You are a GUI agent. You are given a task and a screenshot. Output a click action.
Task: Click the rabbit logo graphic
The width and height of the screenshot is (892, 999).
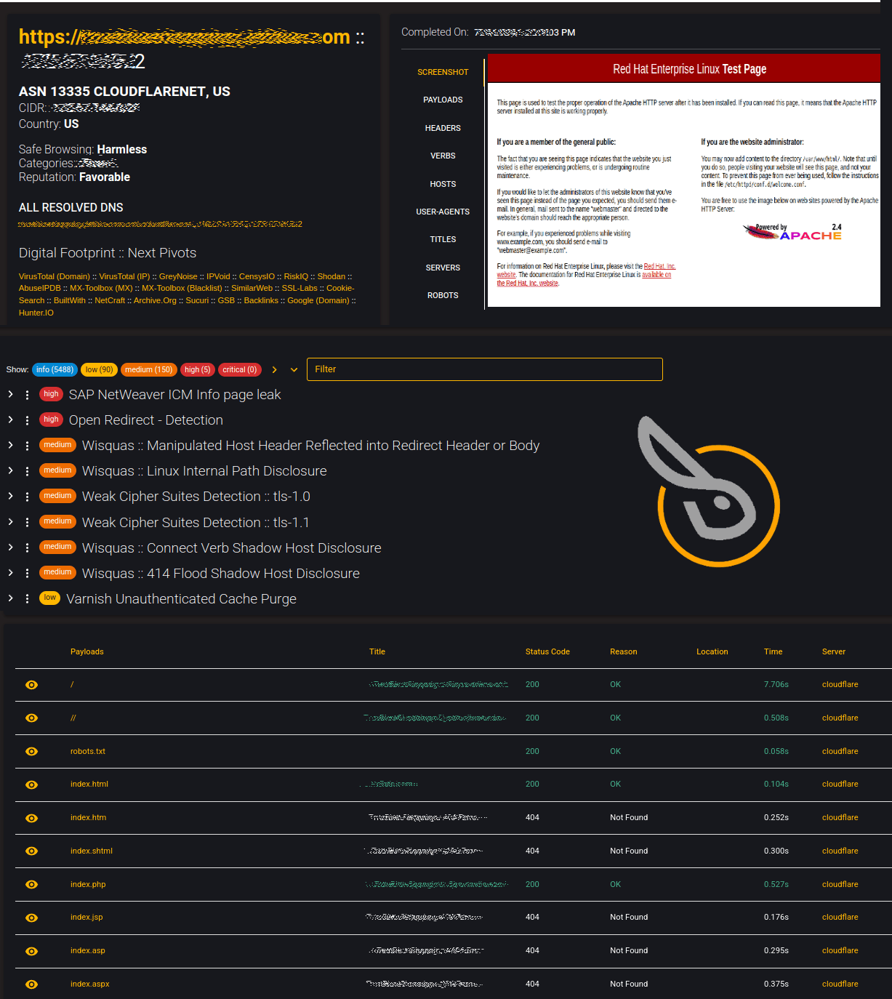(x=709, y=492)
